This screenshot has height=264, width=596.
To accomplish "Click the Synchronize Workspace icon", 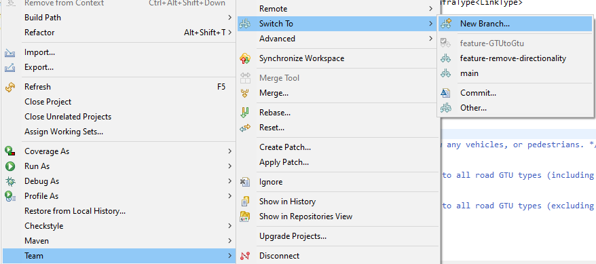I will click(x=245, y=58).
